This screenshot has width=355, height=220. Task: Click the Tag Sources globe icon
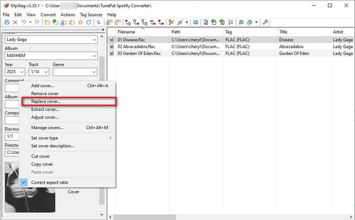pyautogui.click(x=250, y=22)
